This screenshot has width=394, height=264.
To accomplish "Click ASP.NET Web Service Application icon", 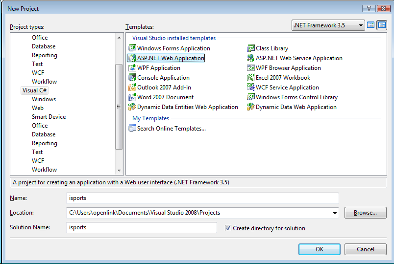I will tap(251, 58).
